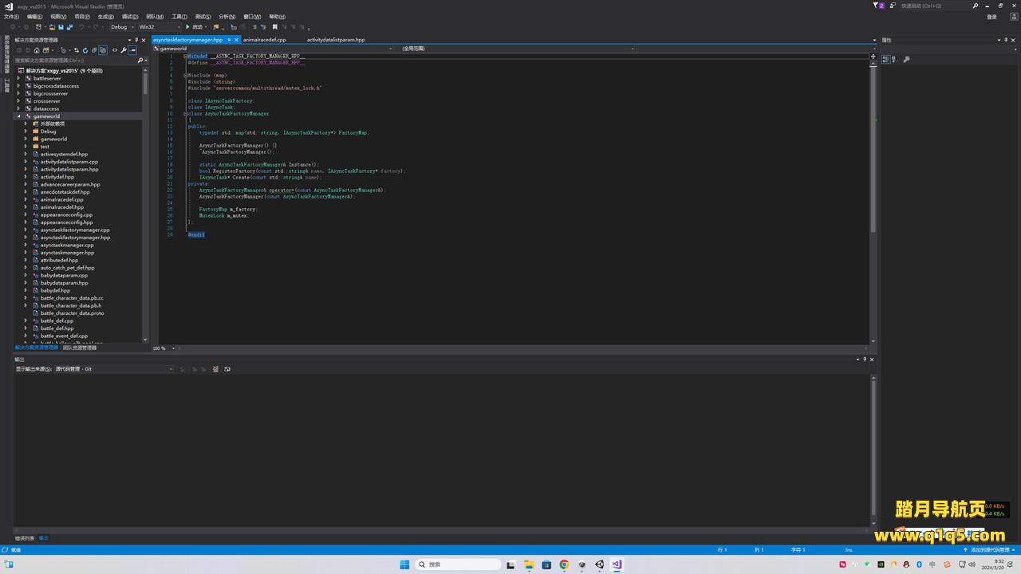The width and height of the screenshot is (1021, 574).
Task: Click the Solution Explorer vertical scrollbar
Action: (x=145, y=84)
